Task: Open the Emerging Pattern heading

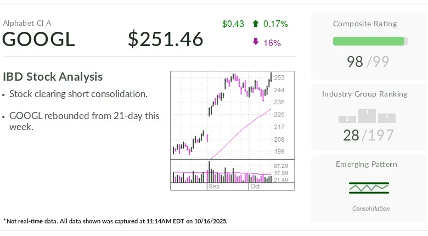Action: [367, 164]
